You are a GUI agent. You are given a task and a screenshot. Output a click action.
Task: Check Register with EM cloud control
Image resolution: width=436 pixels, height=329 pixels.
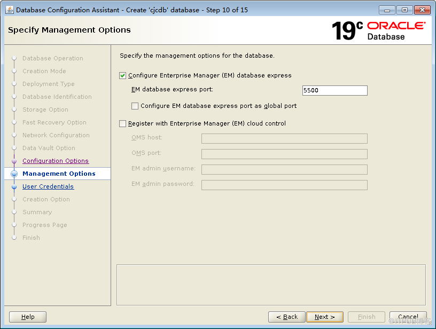[x=123, y=124]
